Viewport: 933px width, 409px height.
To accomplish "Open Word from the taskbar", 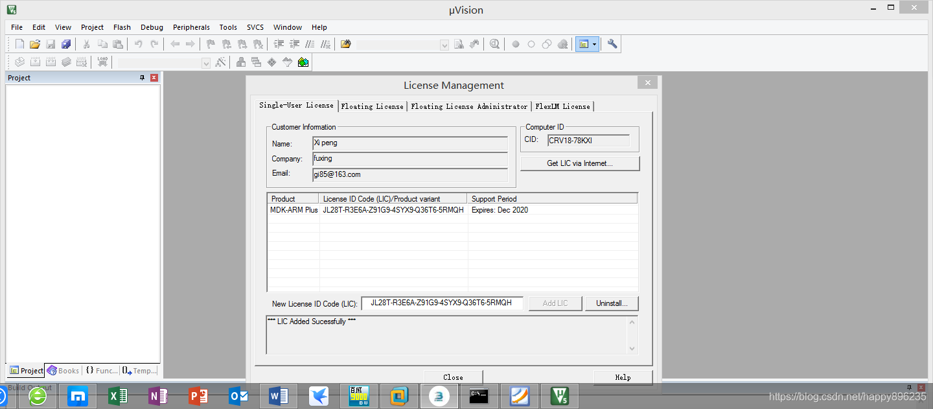I will pos(278,395).
